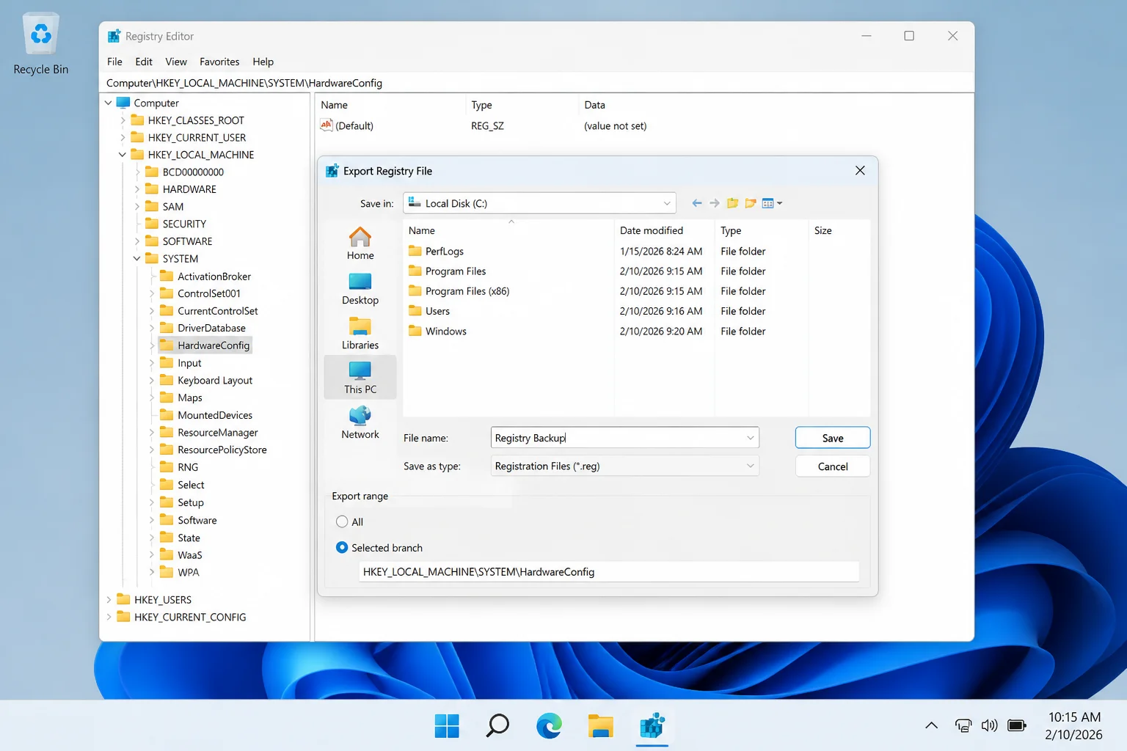Image resolution: width=1127 pixels, height=751 pixels.
Task: Open the View menu icon in dialog toolbar
Action: 772,203
